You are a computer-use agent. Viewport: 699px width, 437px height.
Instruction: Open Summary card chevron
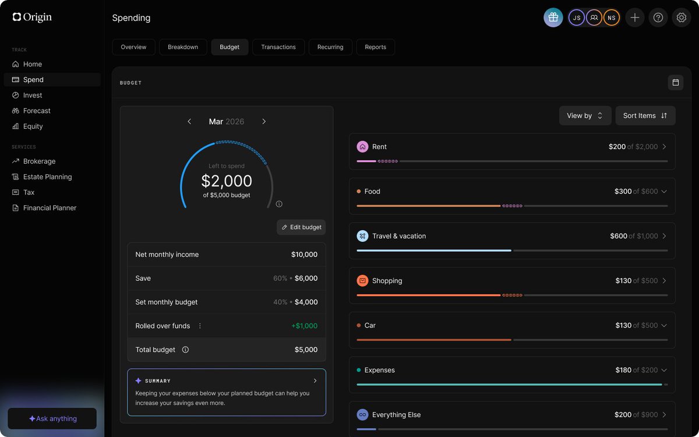[315, 380]
